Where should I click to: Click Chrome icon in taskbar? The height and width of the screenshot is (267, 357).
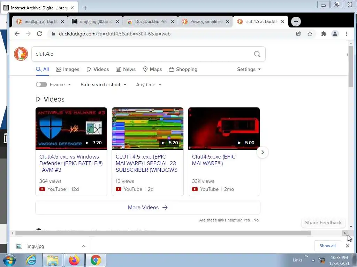pos(96,260)
